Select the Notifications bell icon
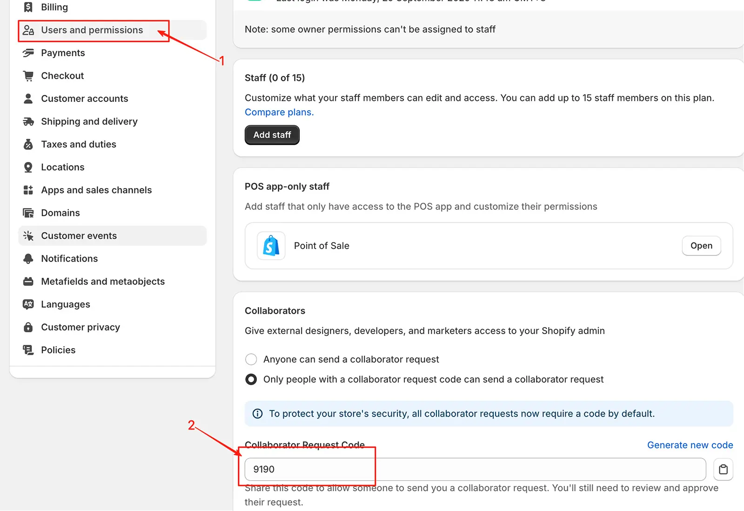 tap(28, 258)
